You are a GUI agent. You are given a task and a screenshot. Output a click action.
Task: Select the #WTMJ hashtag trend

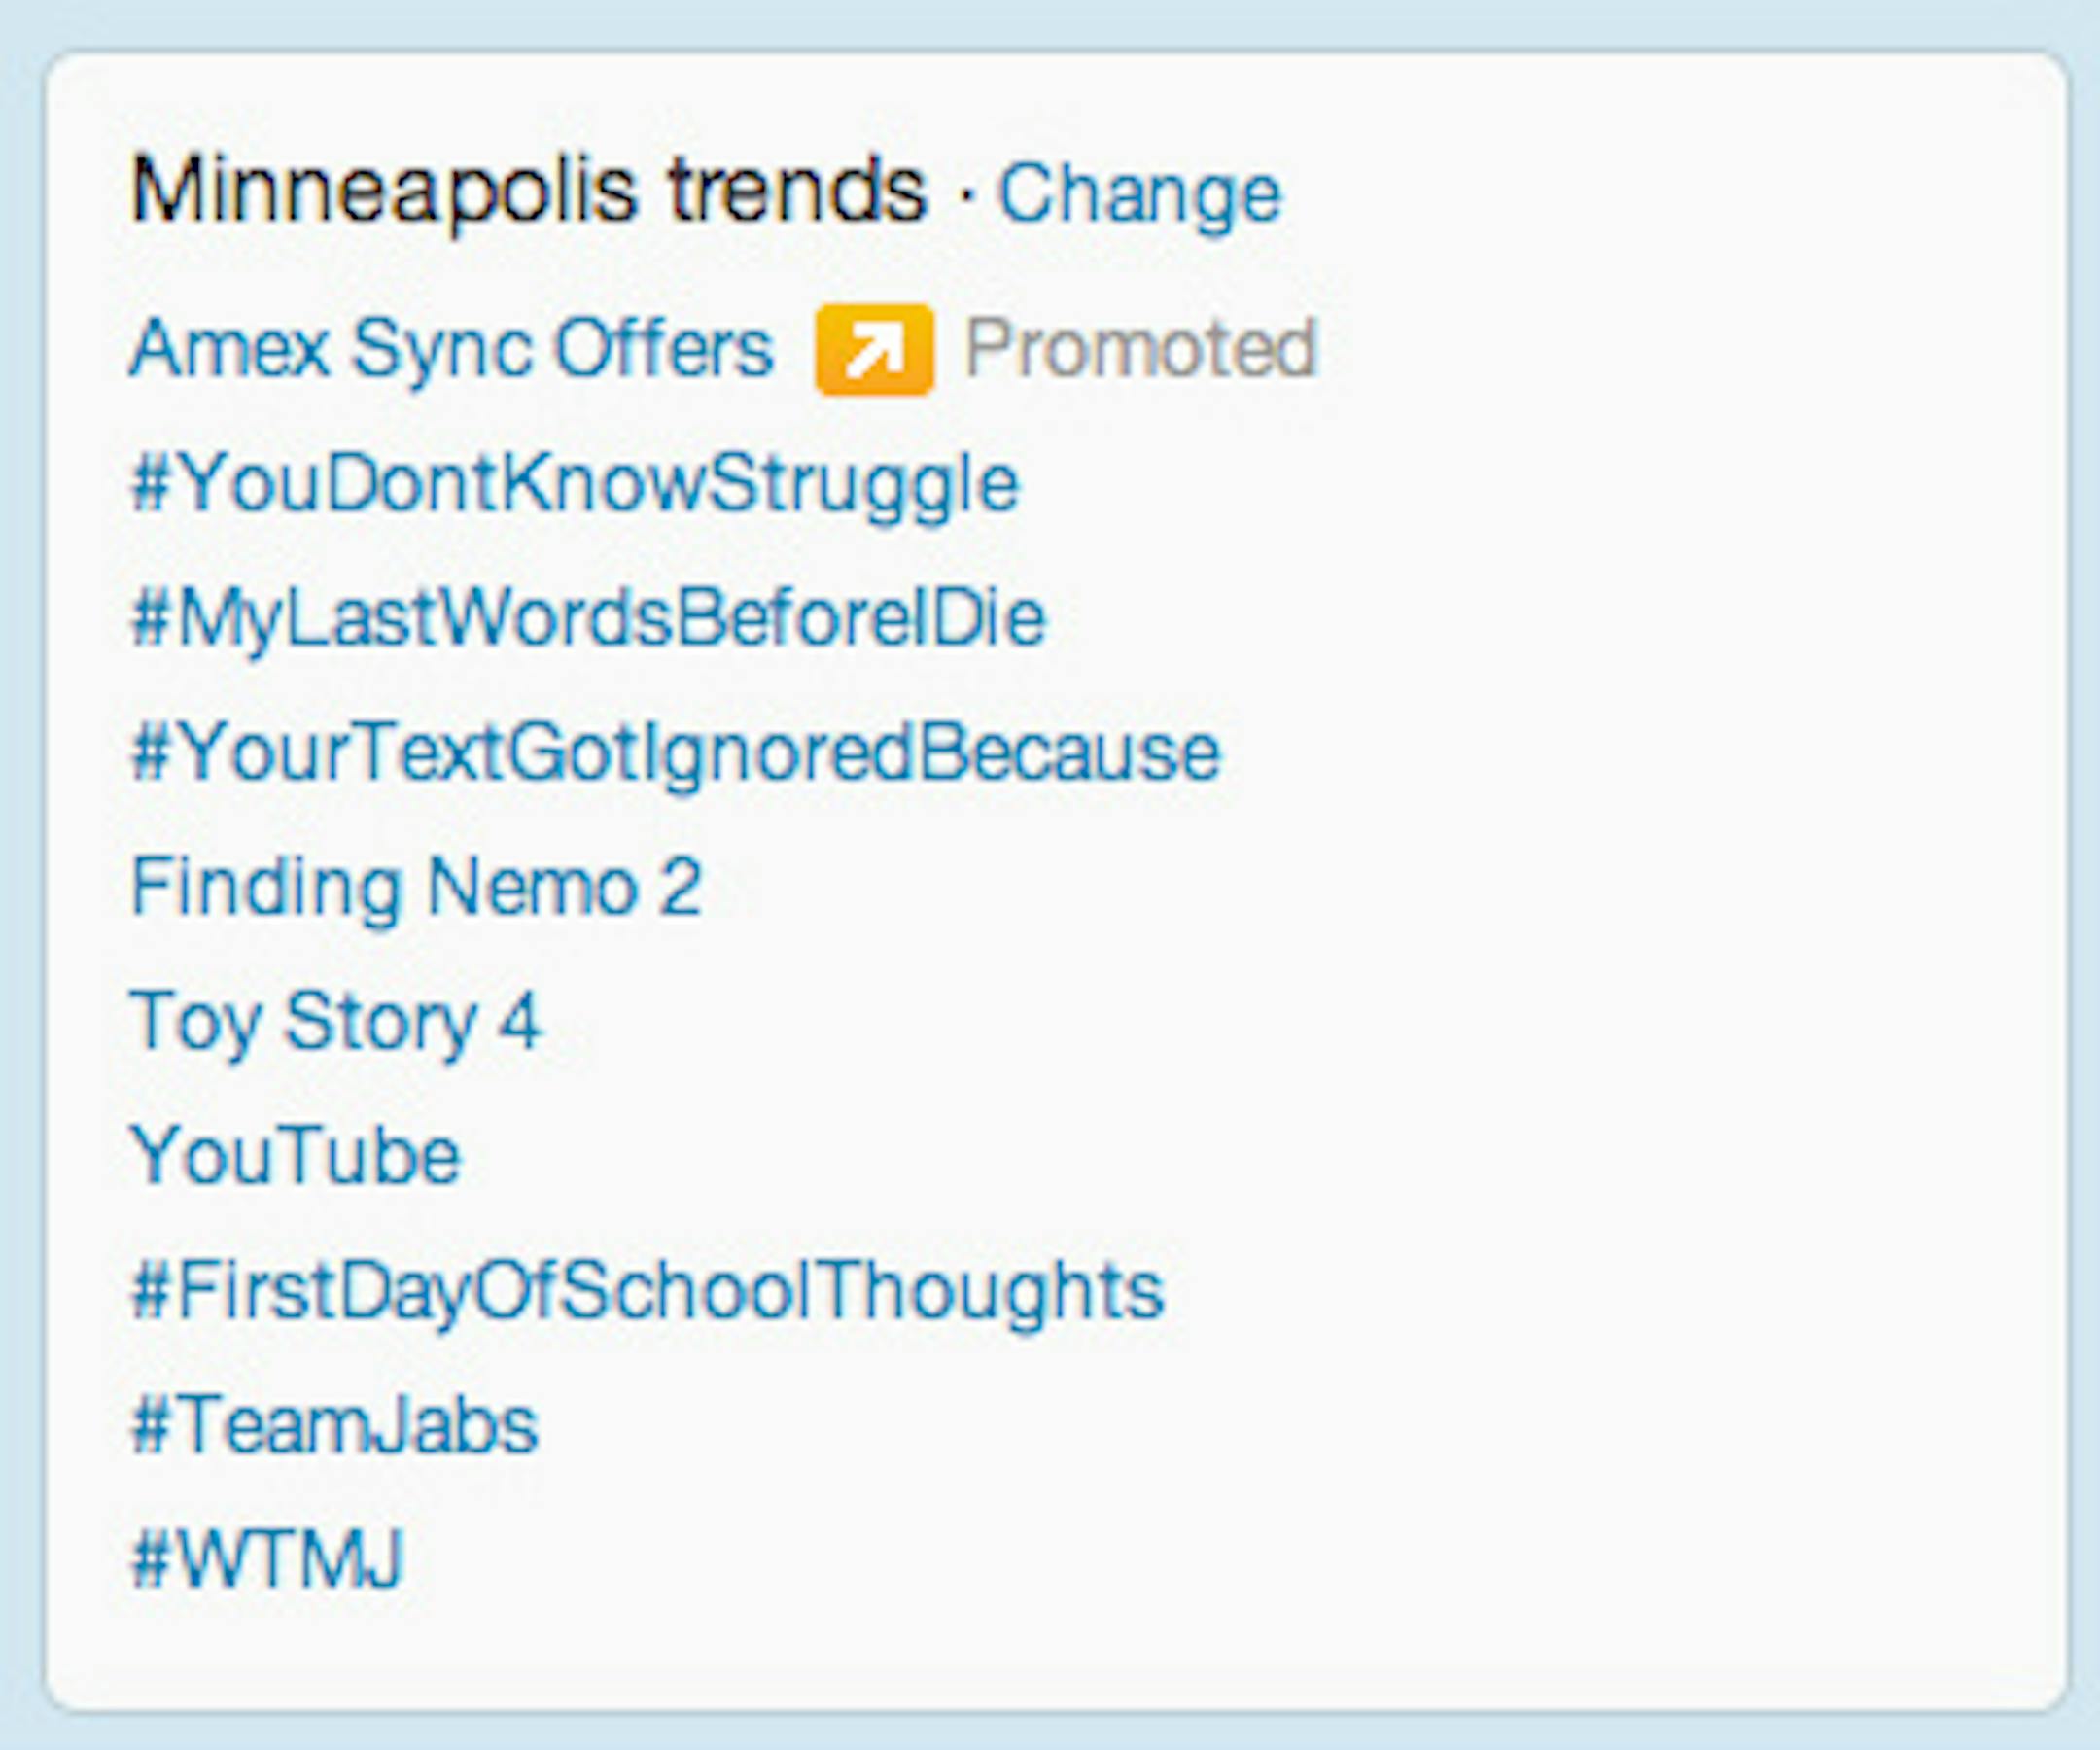pos(267,1558)
